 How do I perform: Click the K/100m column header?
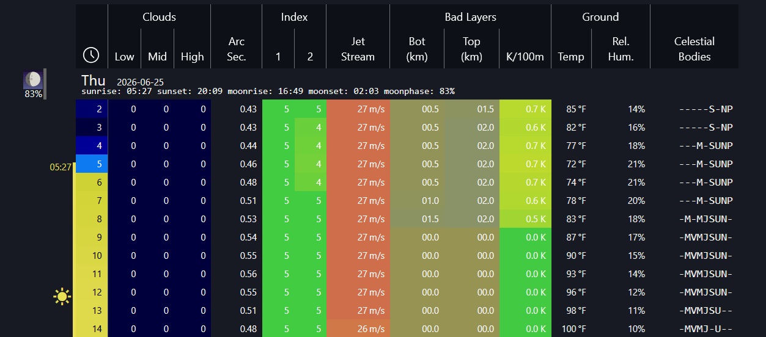[x=525, y=57]
